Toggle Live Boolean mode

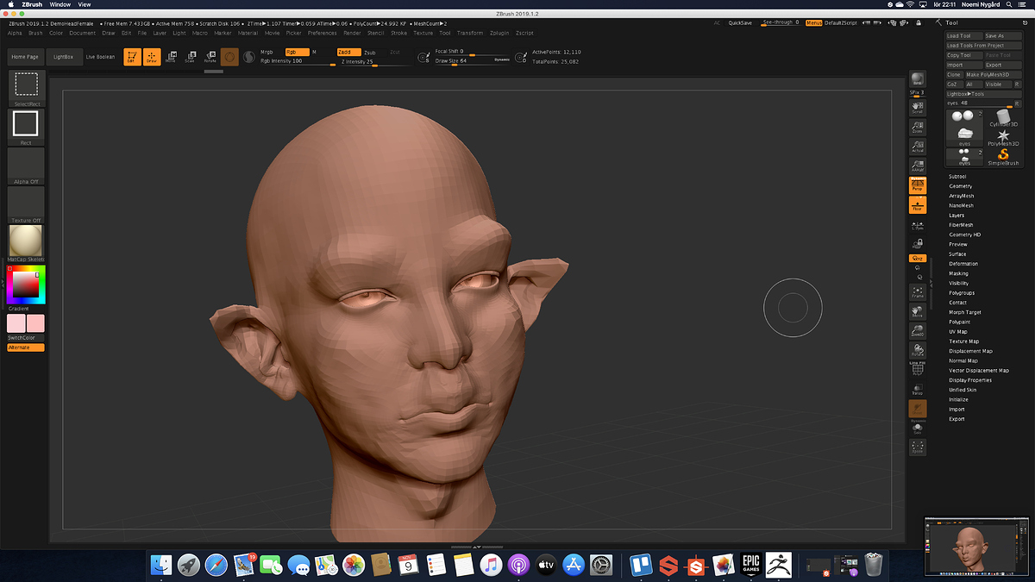[x=100, y=57]
